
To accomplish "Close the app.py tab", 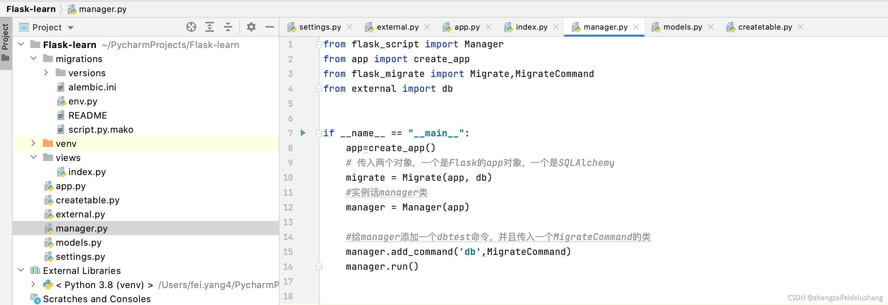I will point(488,27).
